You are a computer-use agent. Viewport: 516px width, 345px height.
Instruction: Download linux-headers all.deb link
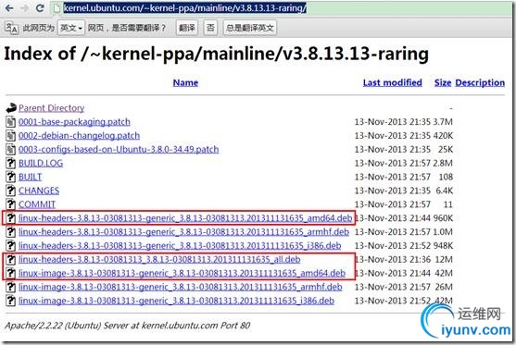159,259
